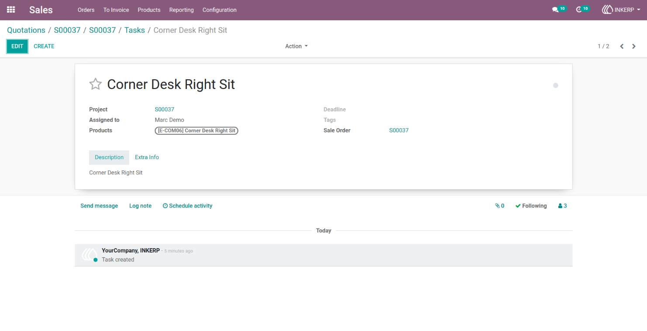Click the Tags field label
Viewport: 647px width, 331px height.
pyautogui.click(x=330, y=120)
